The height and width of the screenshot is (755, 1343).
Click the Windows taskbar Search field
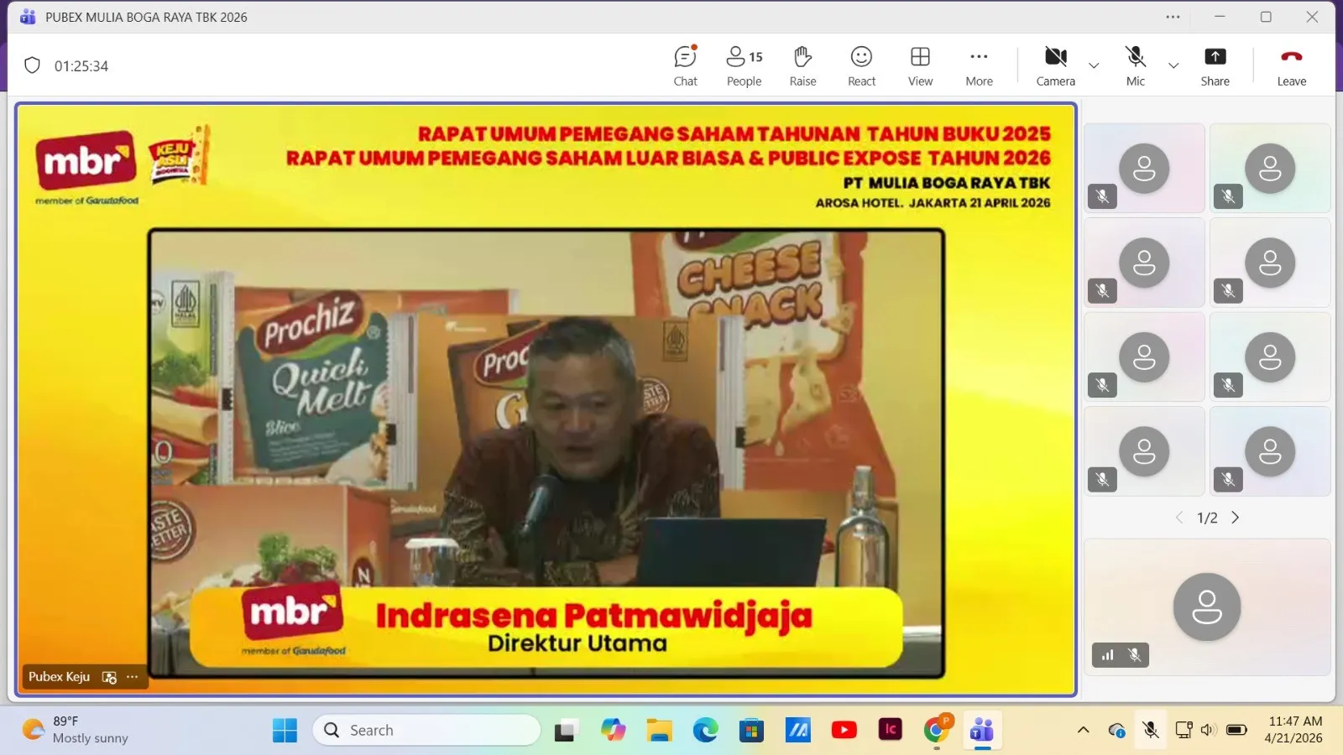pyautogui.click(x=426, y=730)
